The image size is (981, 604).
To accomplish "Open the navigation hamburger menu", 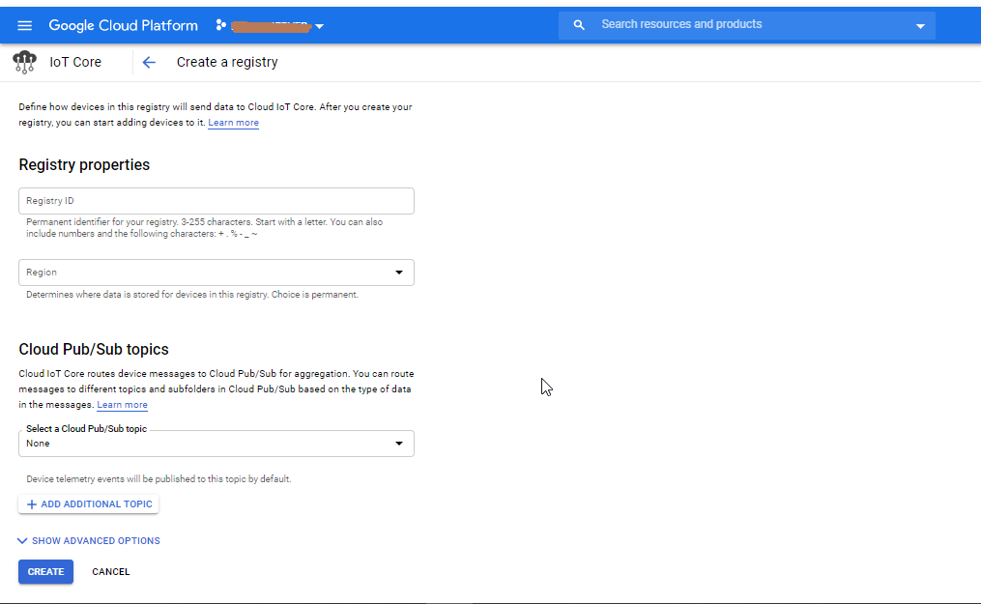I will pyautogui.click(x=24, y=25).
